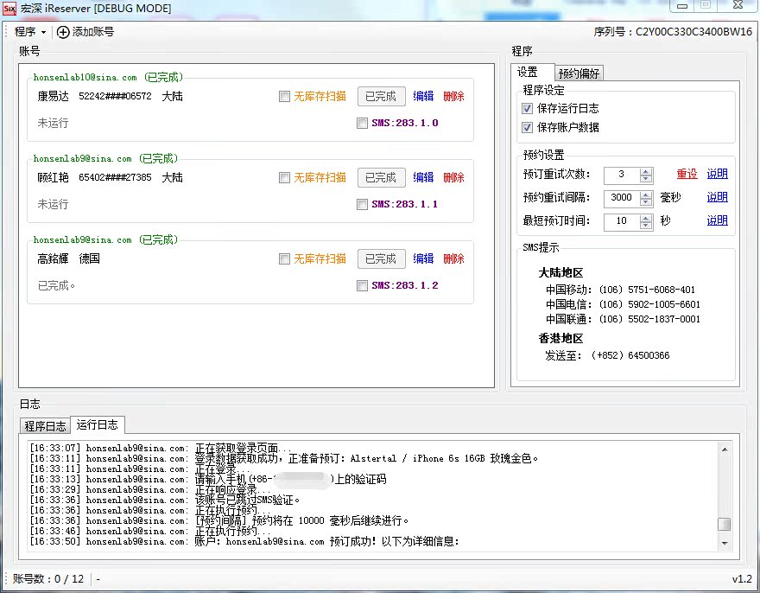The width and height of the screenshot is (760, 593).
Task: Click 说明 link next to 最短预订时间
Action: pyautogui.click(x=717, y=220)
